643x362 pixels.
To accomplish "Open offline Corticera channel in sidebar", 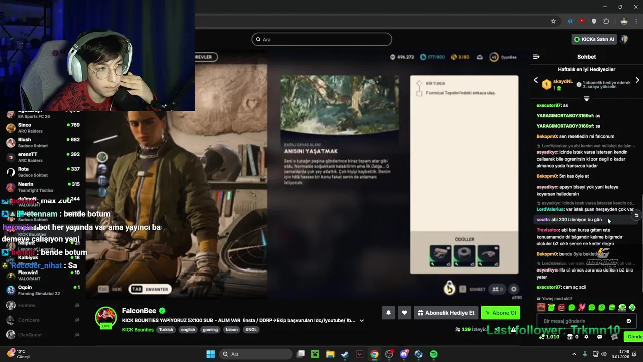I will (x=43, y=320).
